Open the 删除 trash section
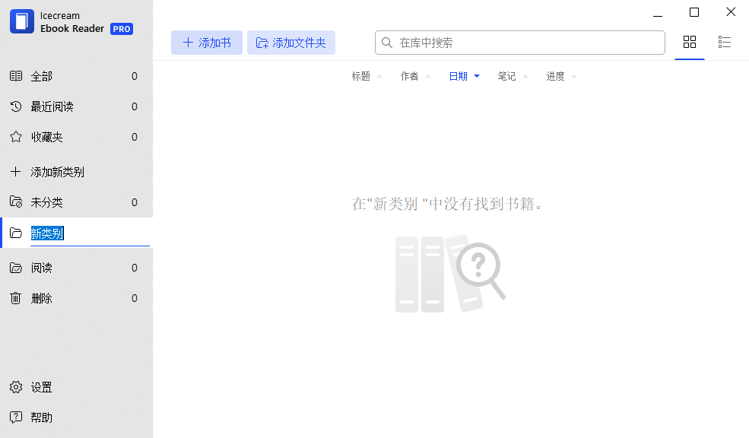Image resolution: width=749 pixels, height=438 pixels. click(41, 297)
